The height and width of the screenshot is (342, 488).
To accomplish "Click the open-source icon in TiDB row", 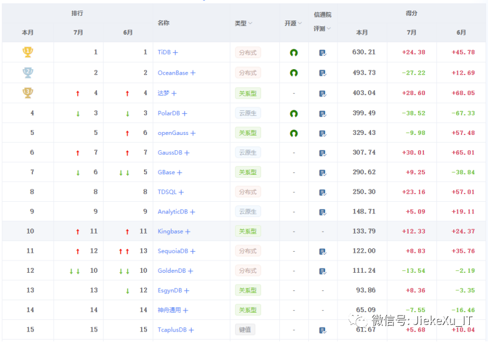I will (x=294, y=52).
